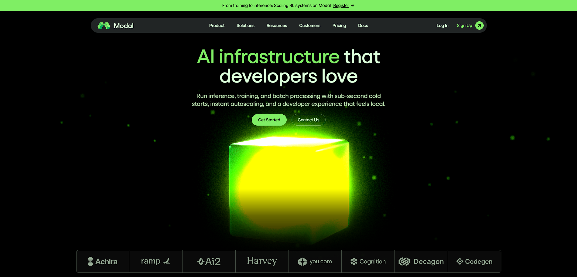The image size is (577, 277).
Task: Click the Harvey logo
Action: pos(262,261)
